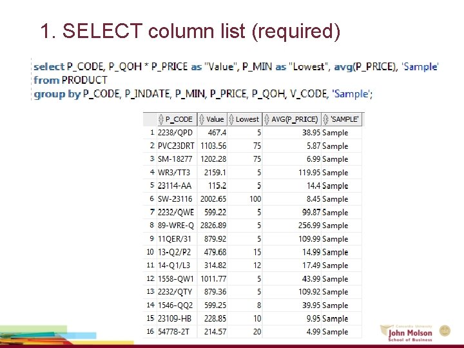
Task: Click Value cell 1011.77
Action: point(213,279)
